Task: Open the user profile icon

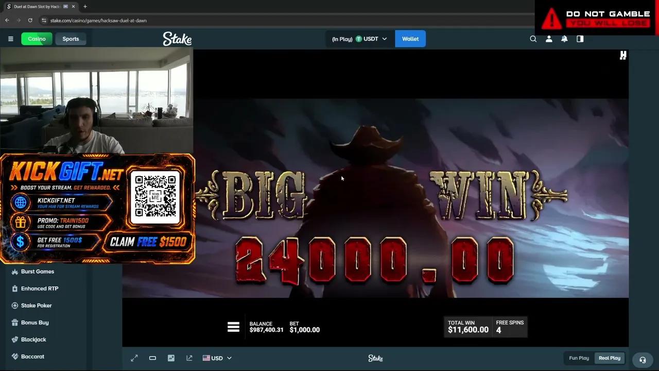Action: (x=549, y=39)
